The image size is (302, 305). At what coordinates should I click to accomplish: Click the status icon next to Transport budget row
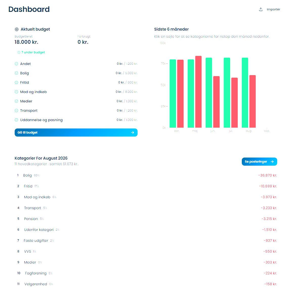pos(16,111)
